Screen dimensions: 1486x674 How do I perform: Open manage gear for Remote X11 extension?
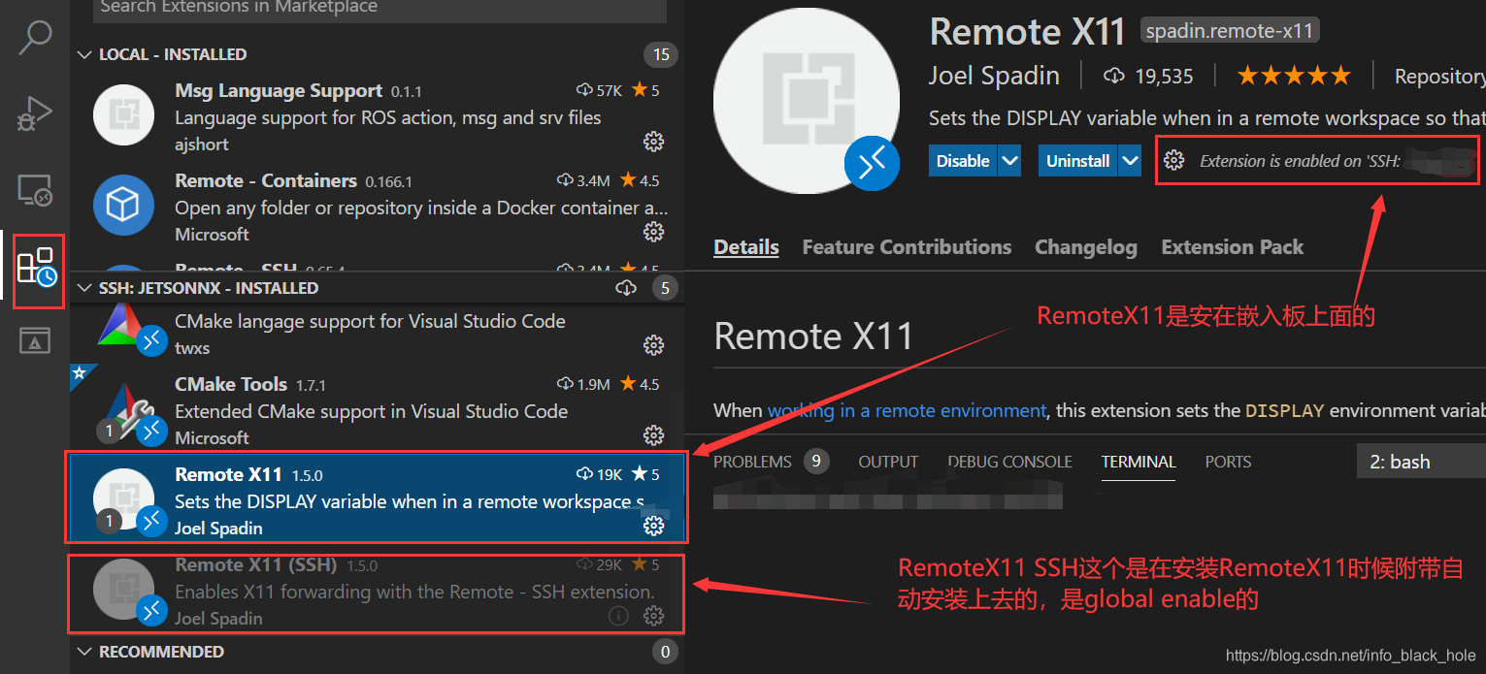pos(653,526)
